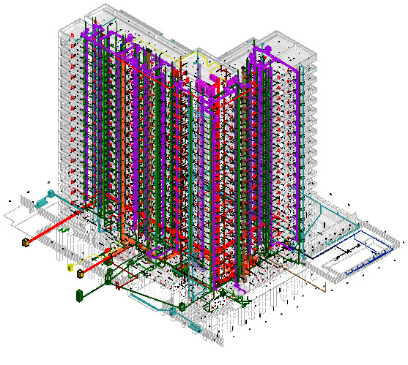
Task: Select the dark green tank at lower left
Action: pyautogui.click(x=79, y=296)
